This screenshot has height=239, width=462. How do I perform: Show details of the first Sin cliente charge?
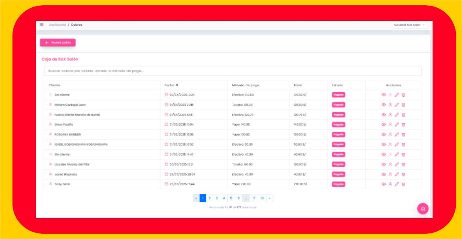pyautogui.click(x=384, y=95)
